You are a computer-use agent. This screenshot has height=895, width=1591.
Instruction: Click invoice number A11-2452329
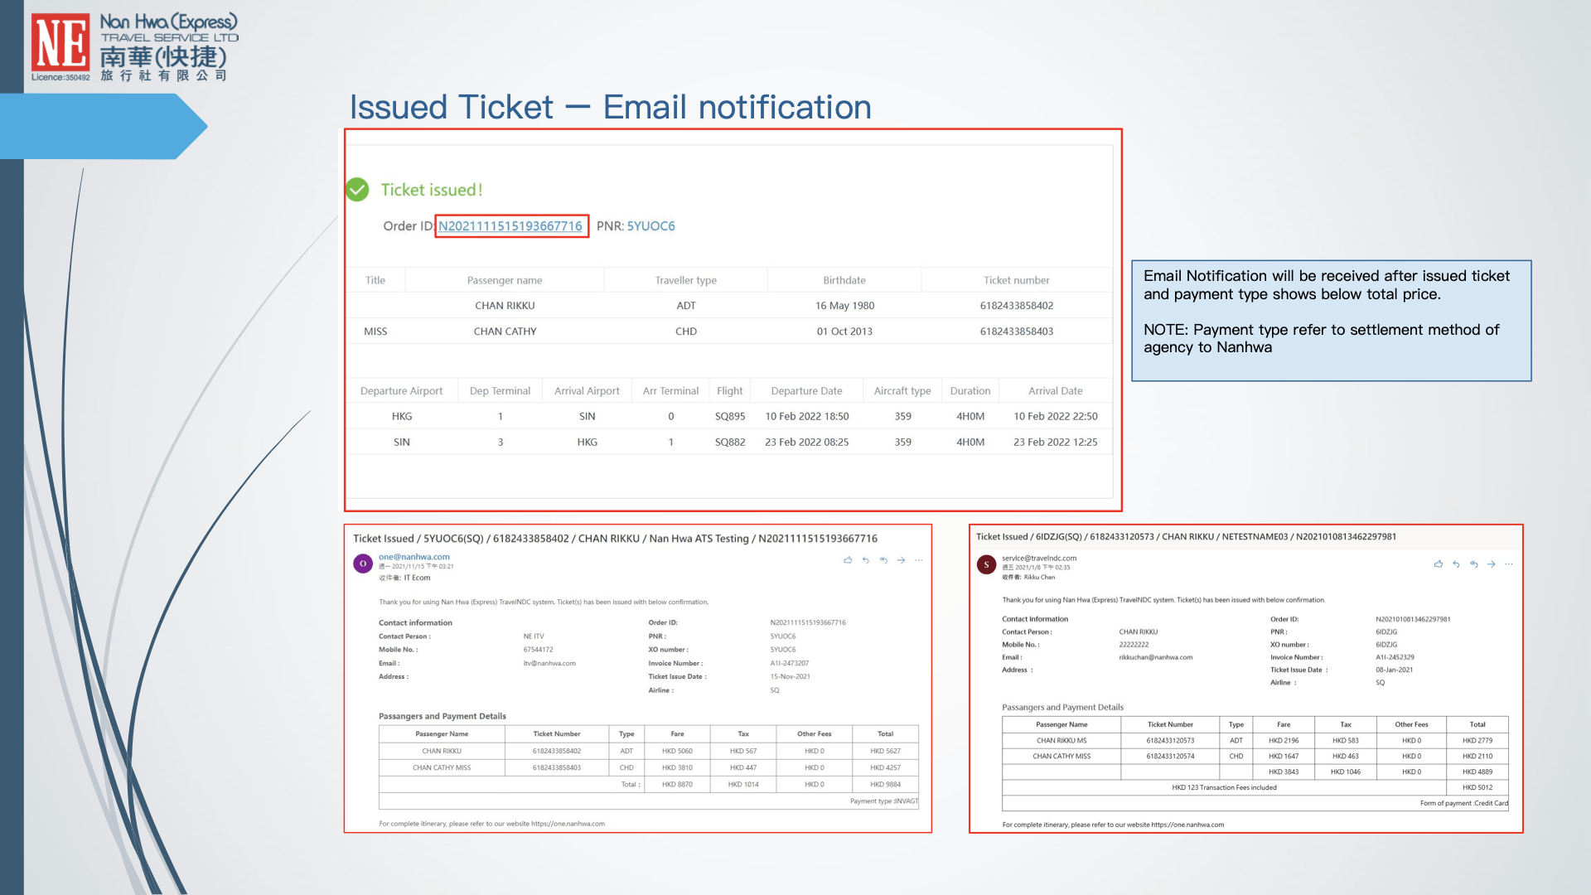tap(1395, 658)
